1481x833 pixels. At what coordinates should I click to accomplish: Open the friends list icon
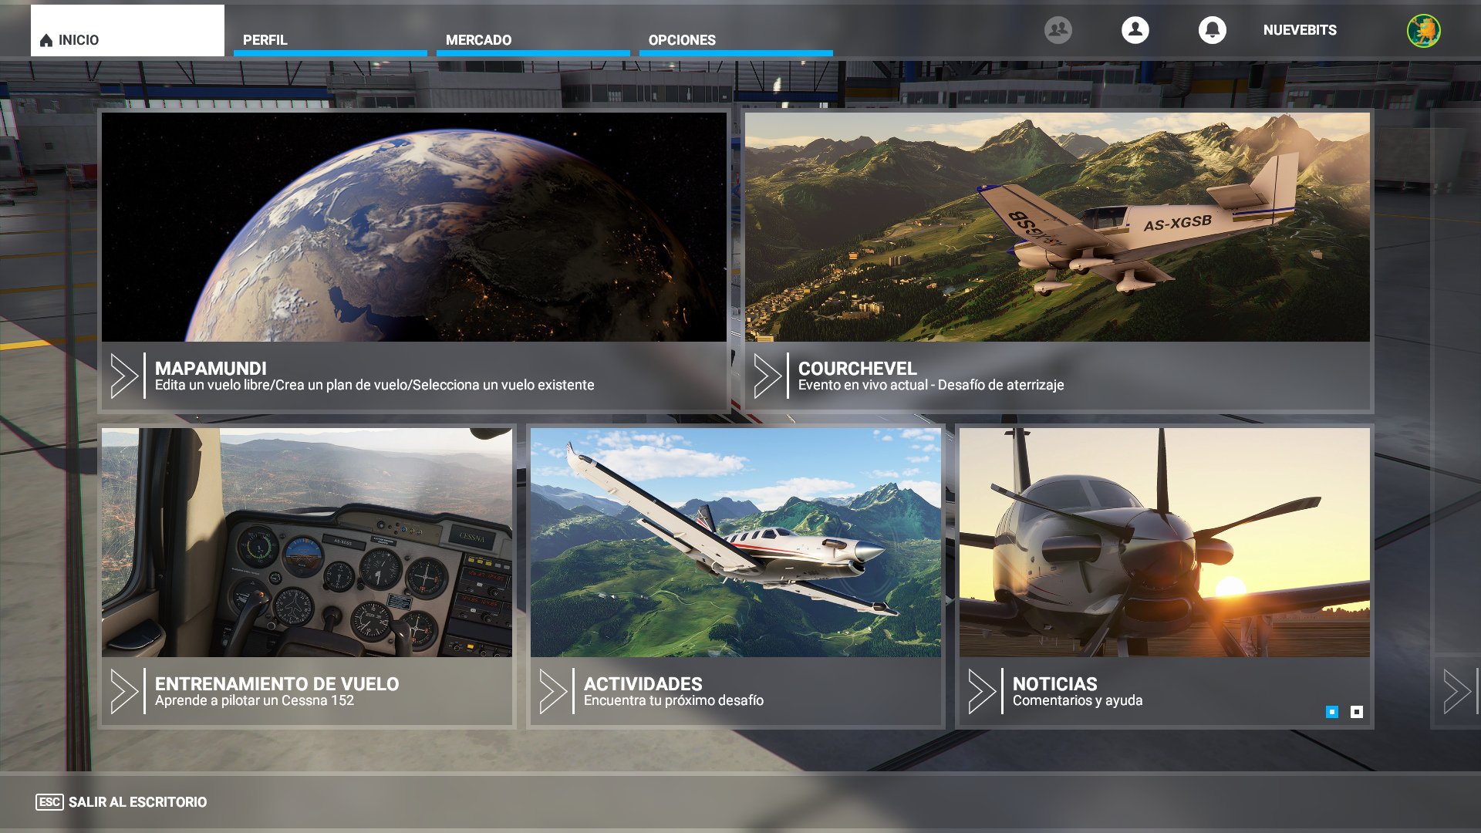coord(1058,29)
